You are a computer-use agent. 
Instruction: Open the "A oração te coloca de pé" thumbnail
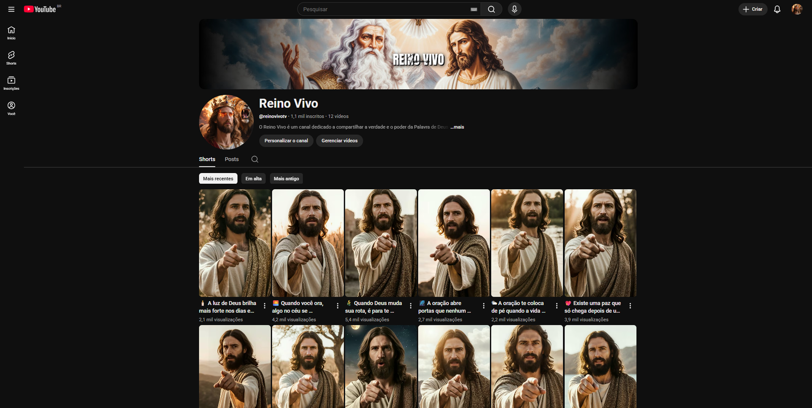(527, 243)
